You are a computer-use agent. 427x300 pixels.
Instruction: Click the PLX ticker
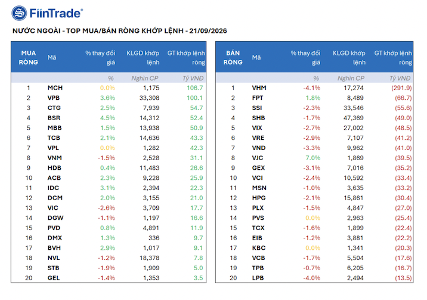coord(258,208)
